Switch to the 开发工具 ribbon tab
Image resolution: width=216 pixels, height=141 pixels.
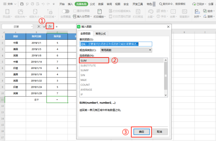pyautogui.click(x=138, y=4)
